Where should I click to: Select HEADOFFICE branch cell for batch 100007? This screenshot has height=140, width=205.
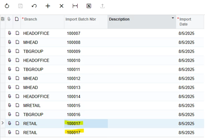click(x=42, y=33)
